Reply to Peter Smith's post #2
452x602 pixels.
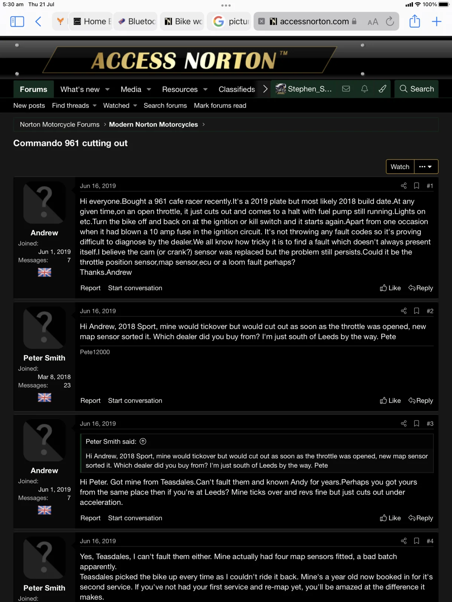pos(421,400)
